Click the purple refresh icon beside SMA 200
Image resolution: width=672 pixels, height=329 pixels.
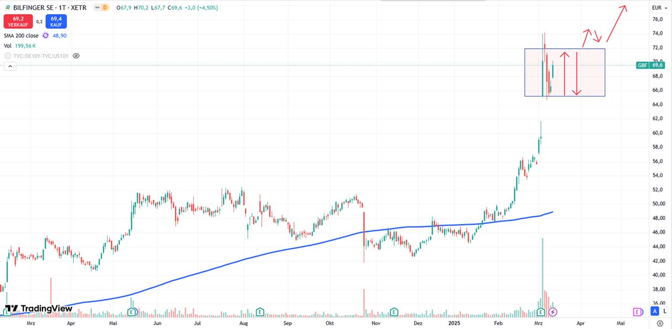46,36
